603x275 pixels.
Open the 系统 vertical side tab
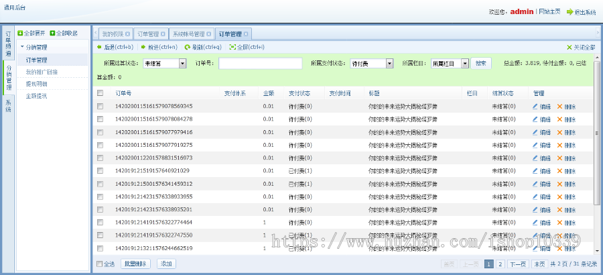click(x=8, y=105)
